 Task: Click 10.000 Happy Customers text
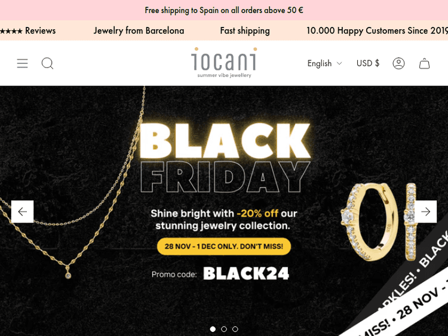click(x=376, y=30)
